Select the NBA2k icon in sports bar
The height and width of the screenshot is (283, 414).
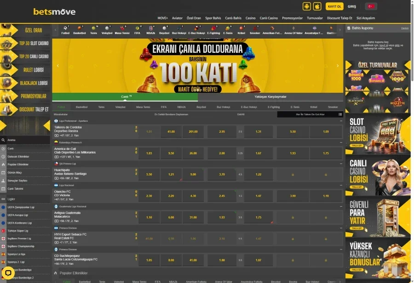151,28
